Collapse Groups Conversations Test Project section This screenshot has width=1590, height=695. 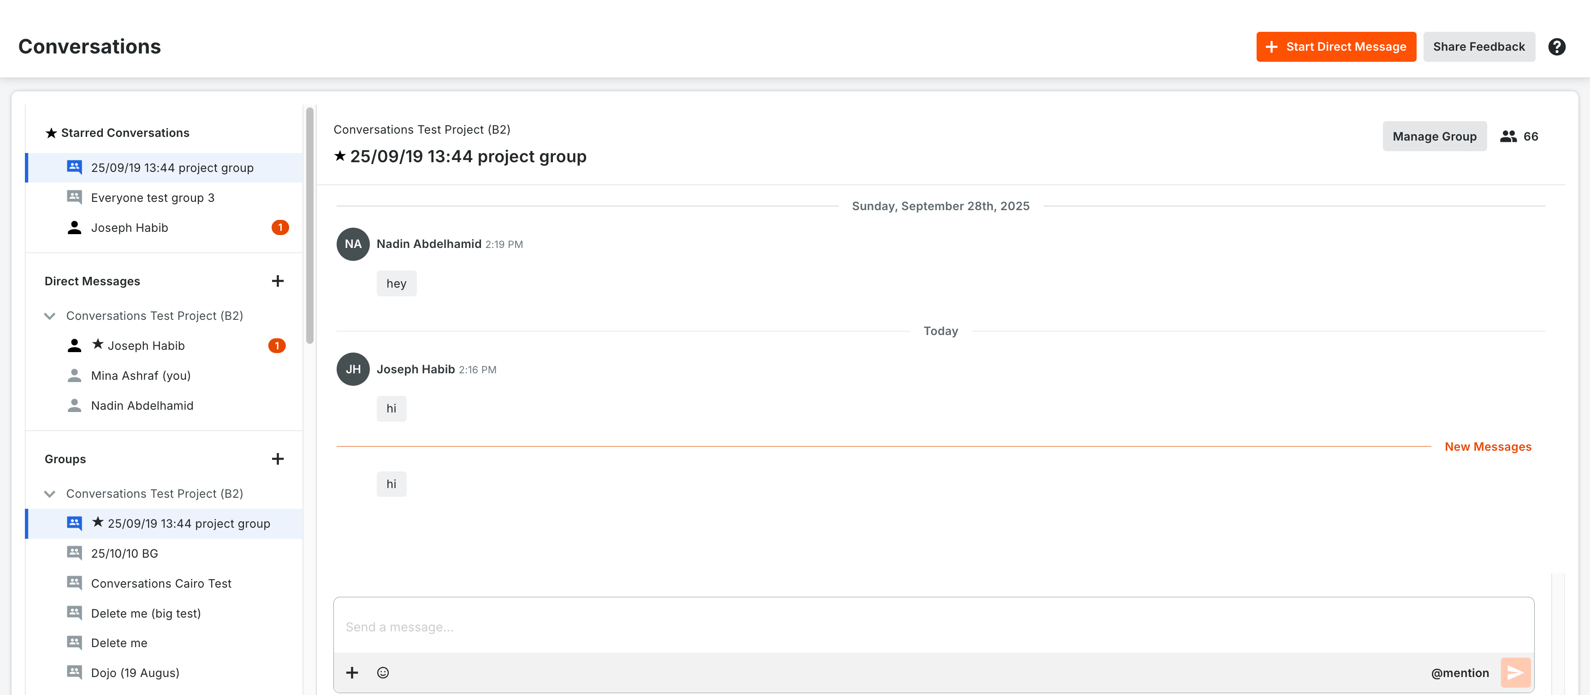point(50,494)
